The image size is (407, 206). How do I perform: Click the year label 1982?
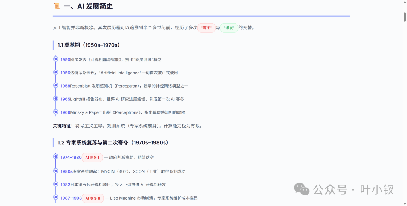tap(66, 185)
